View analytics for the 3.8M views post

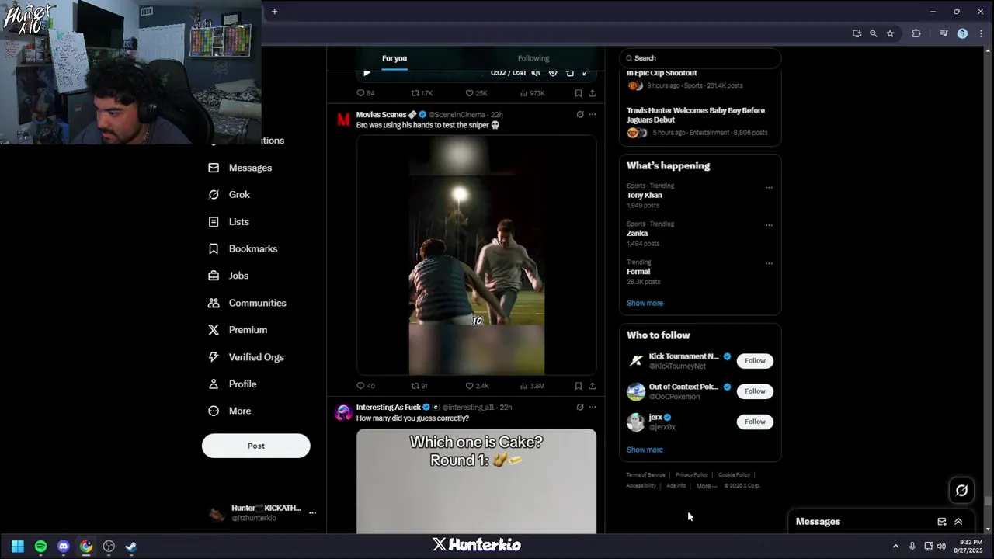532,386
